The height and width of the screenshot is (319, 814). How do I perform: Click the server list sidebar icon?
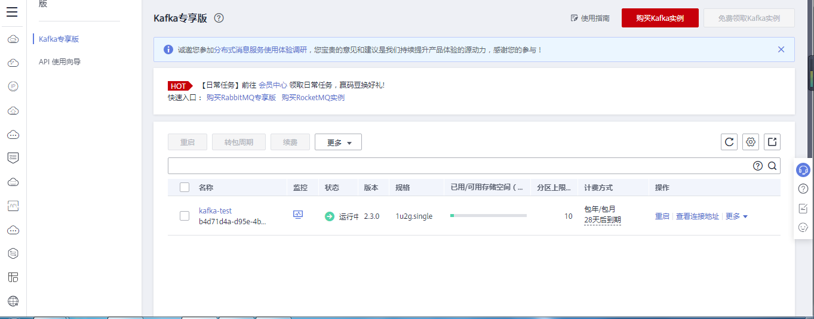click(13, 158)
